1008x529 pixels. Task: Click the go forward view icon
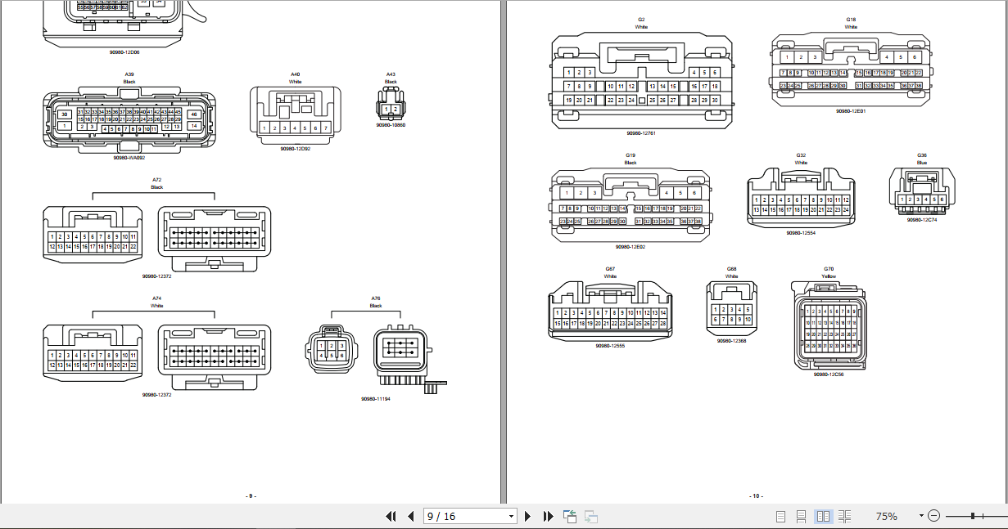tap(590, 517)
